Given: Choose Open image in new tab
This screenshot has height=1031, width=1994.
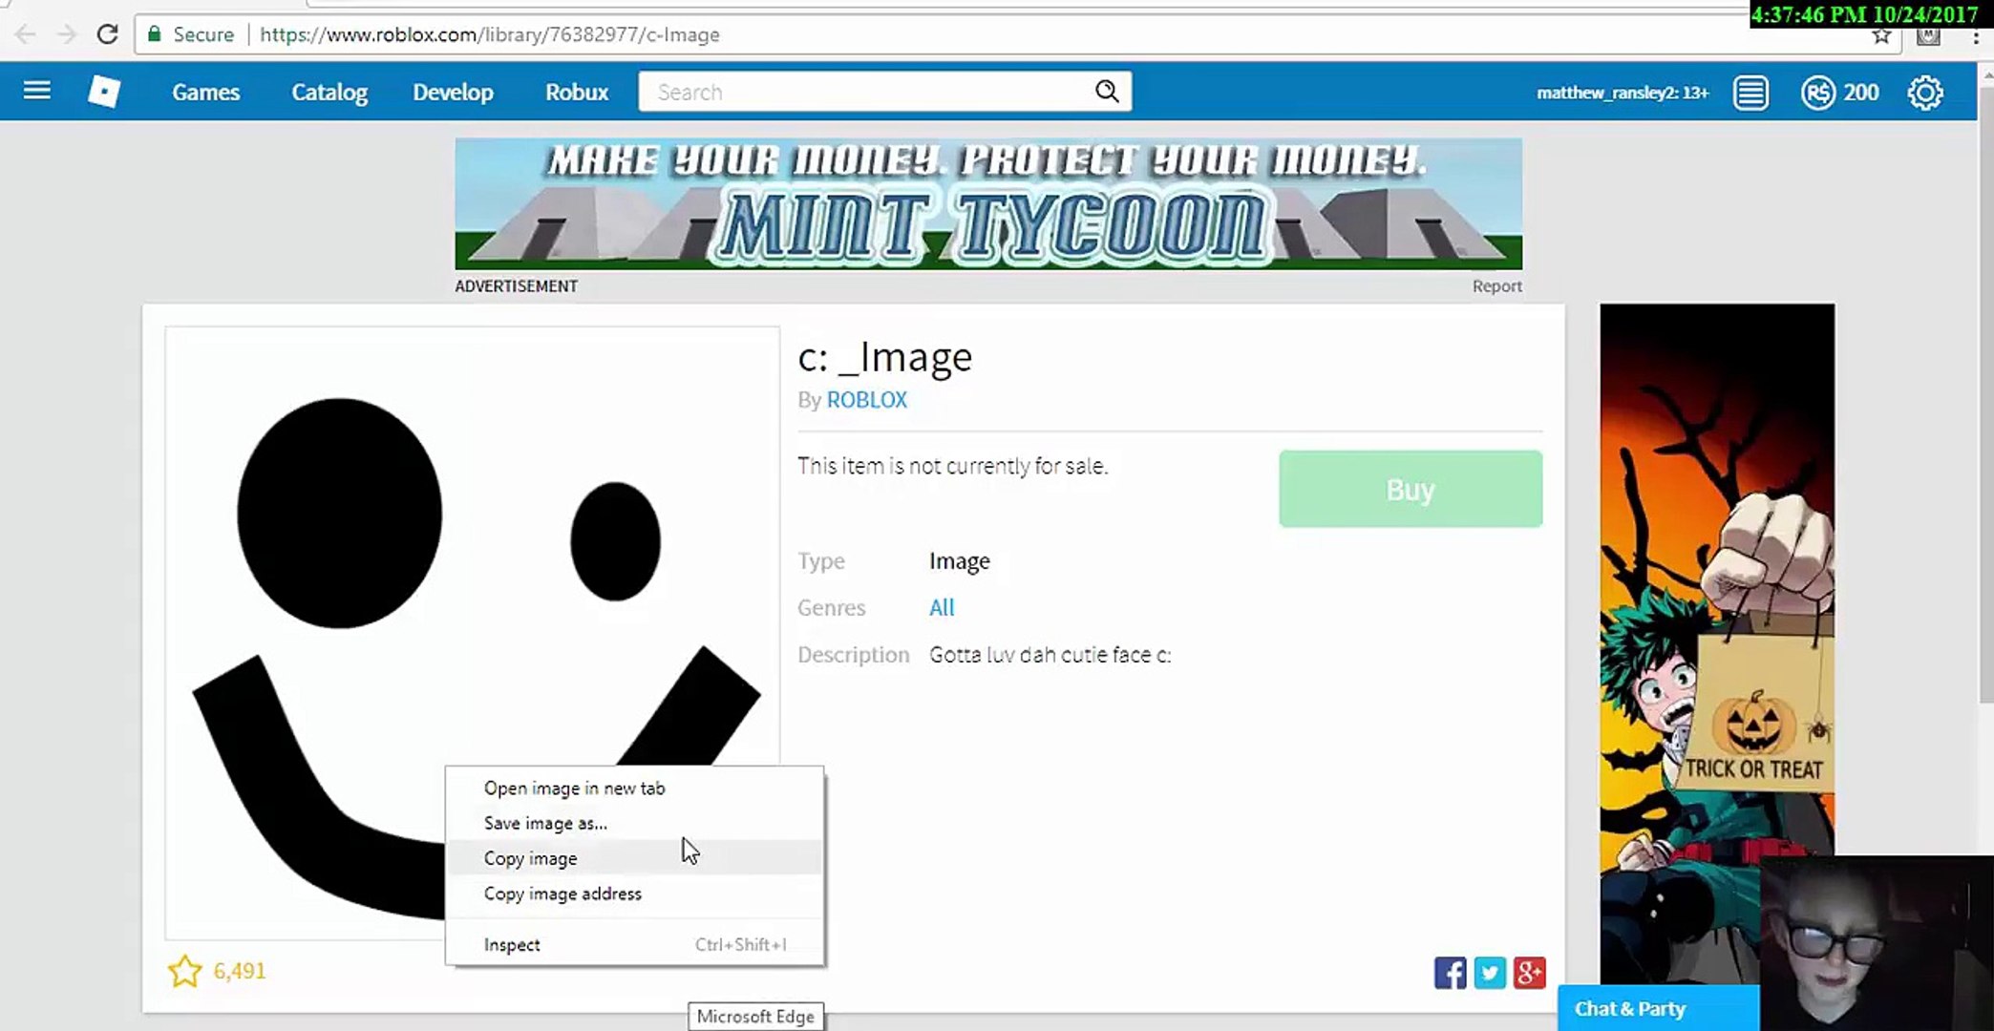Looking at the screenshot, I should (574, 789).
